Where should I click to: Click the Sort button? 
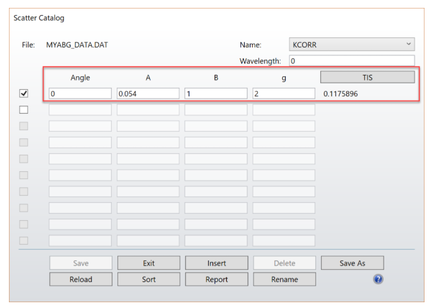tap(148, 280)
